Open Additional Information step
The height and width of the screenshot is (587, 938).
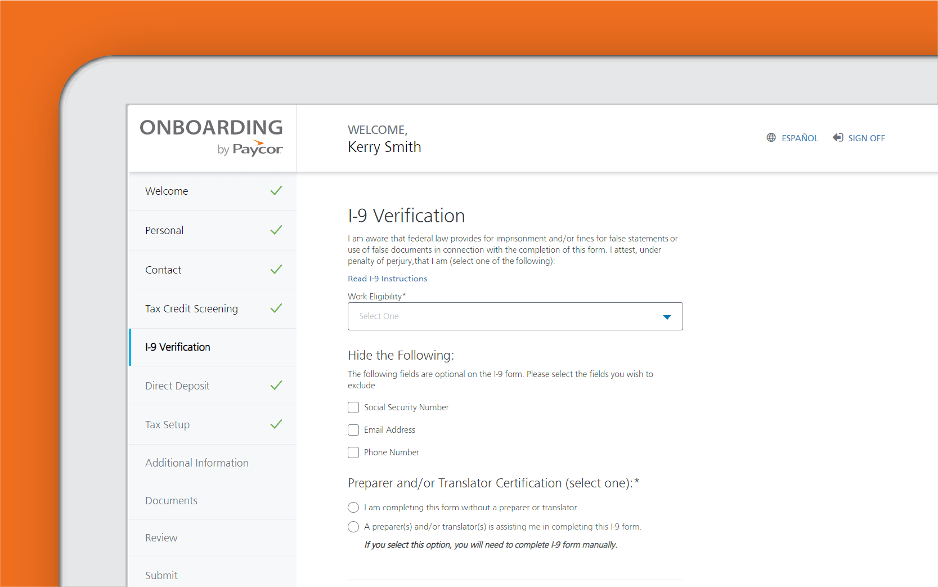pyautogui.click(x=213, y=463)
